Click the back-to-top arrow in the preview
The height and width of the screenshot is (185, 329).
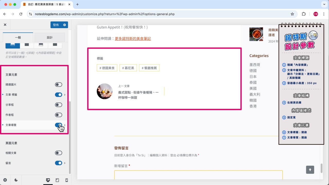pyautogui.click(x=310, y=170)
